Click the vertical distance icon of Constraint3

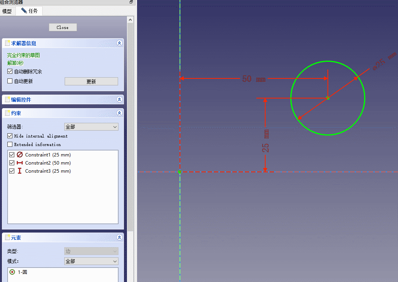(x=20, y=171)
